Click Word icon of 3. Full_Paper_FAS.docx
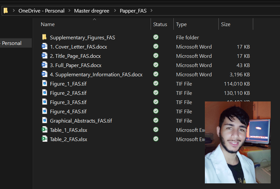The width and height of the screenshot is (280, 189). [44, 65]
